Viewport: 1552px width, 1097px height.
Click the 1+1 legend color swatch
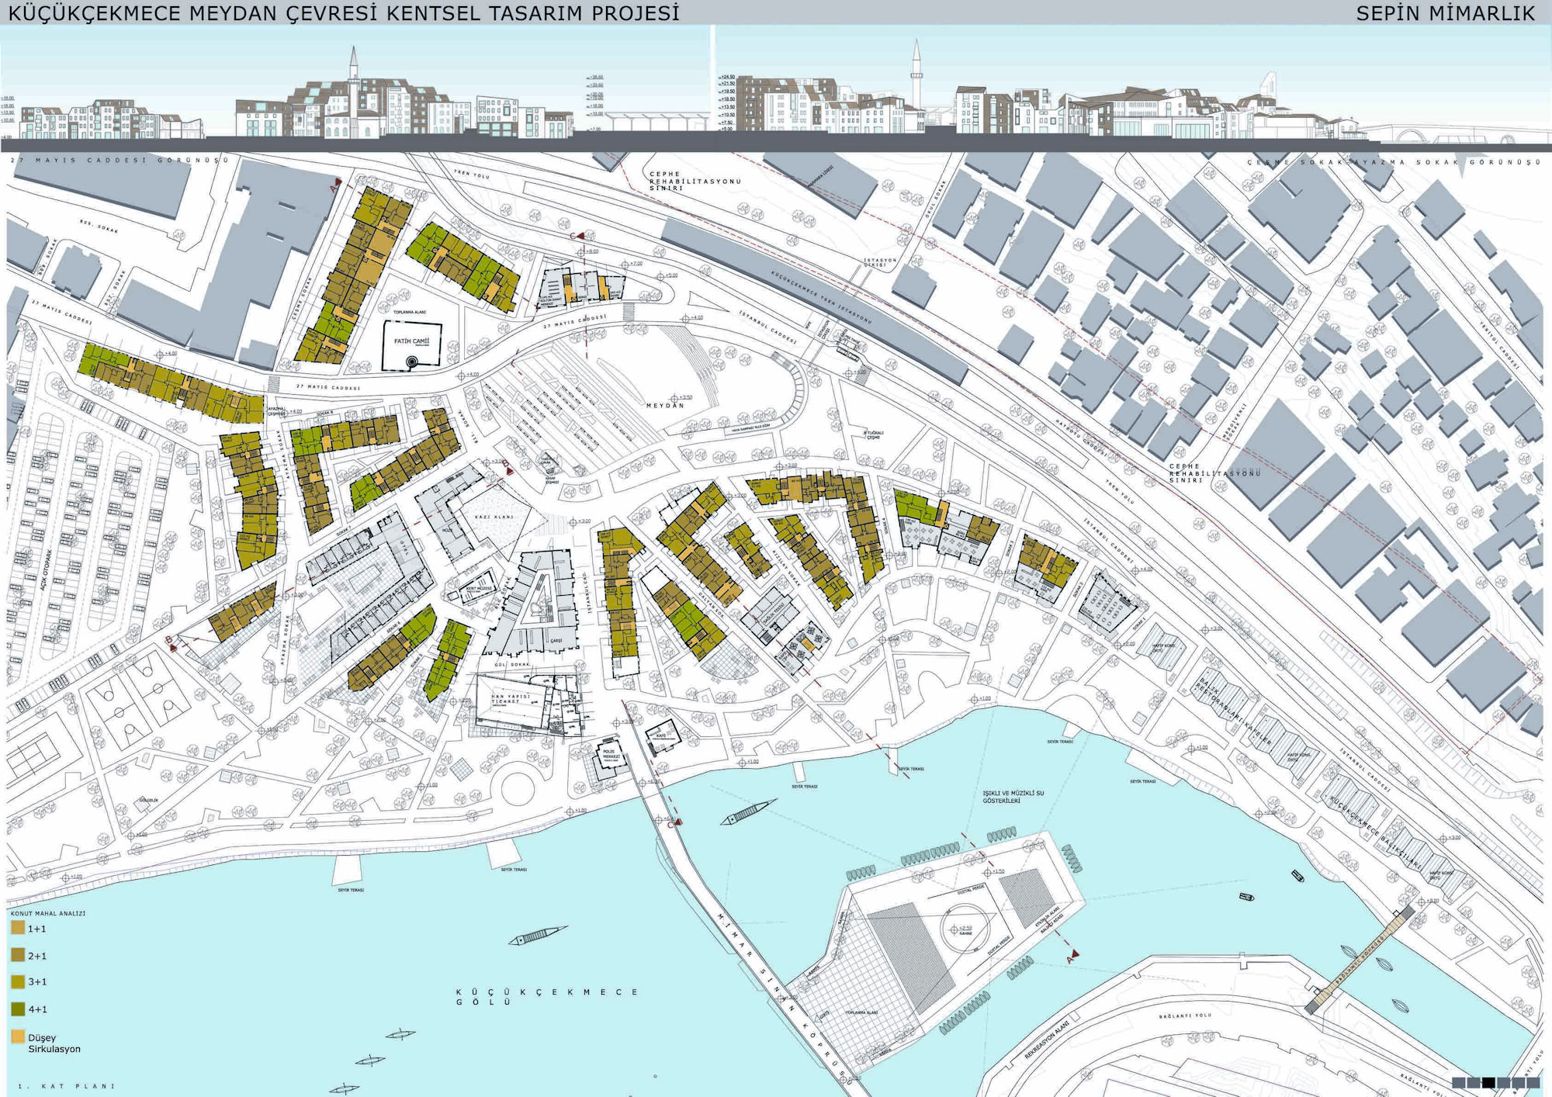tap(18, 927)
